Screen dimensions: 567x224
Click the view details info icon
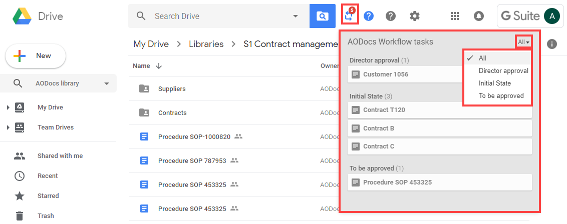coord(551,44)
